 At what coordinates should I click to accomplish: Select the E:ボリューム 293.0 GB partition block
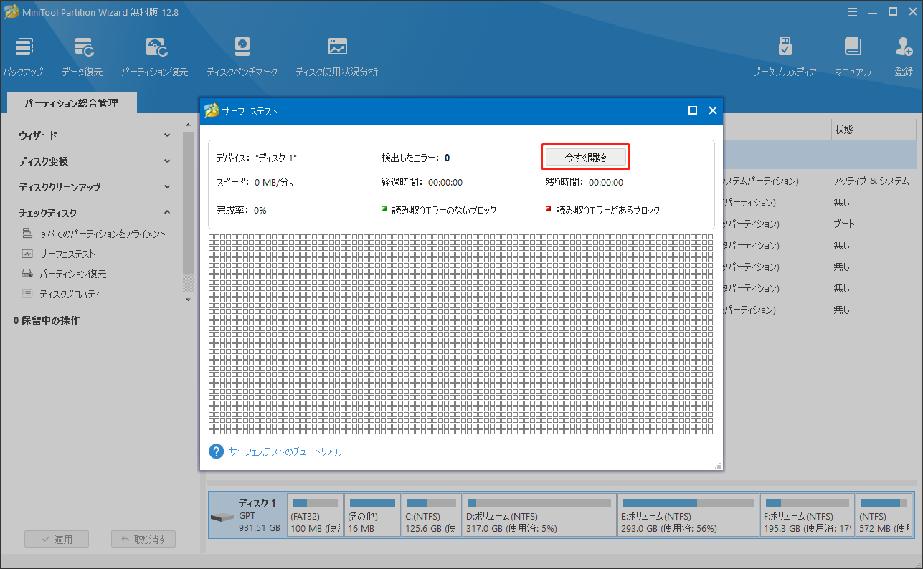click(688, 515)
